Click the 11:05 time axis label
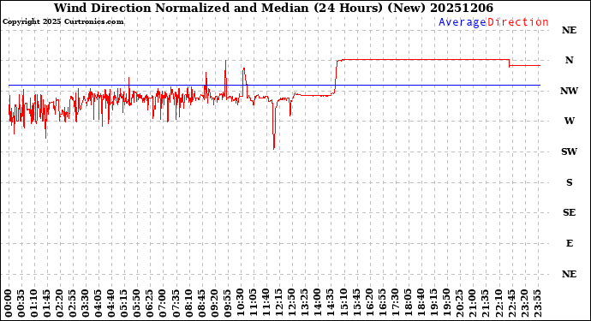 (253, 304)
